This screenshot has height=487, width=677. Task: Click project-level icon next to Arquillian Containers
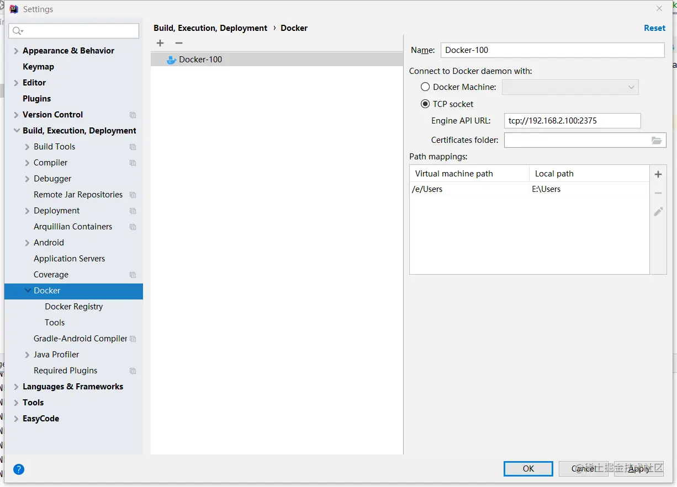(x=133, y=227)
